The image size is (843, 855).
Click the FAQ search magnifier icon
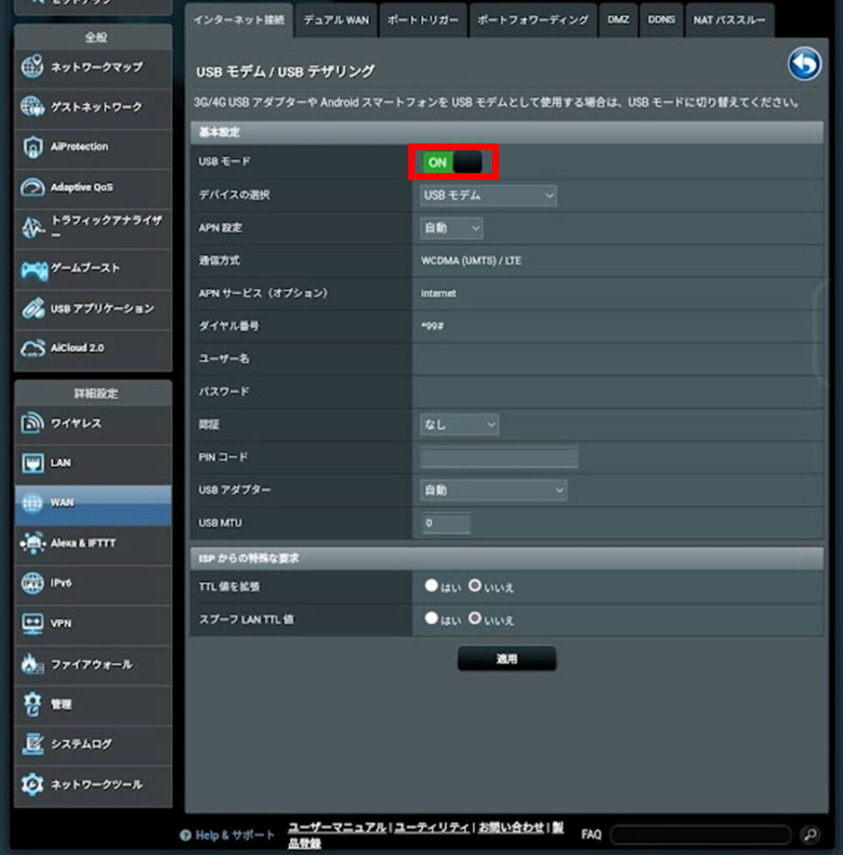point(809,834)
